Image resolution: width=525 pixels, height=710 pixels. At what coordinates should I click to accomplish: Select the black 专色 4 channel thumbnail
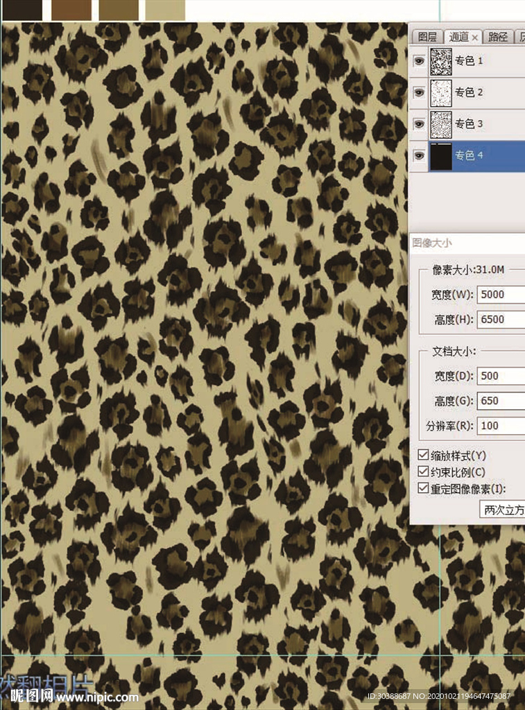point(441,156)
